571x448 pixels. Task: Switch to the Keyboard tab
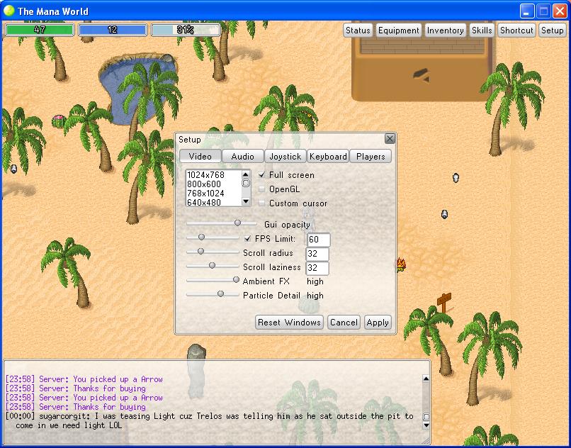pos(328,157)
